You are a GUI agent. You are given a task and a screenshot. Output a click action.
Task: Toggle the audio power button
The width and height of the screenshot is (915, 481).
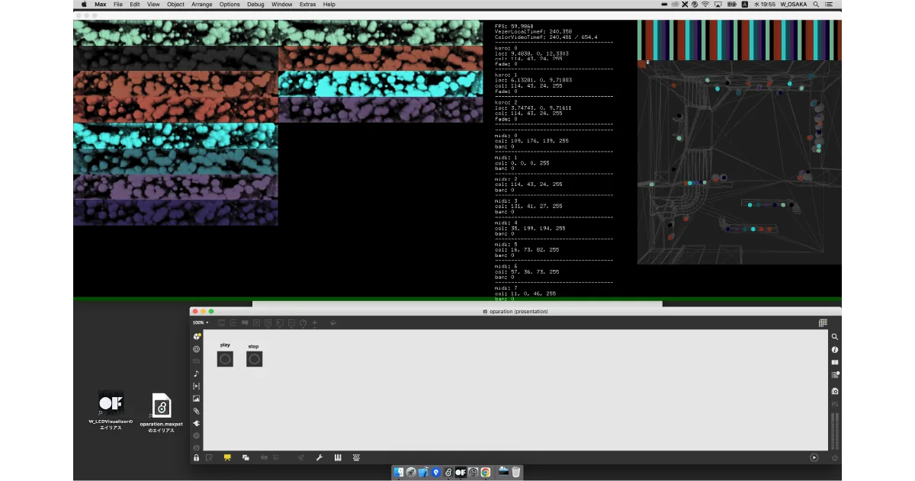[x=835, y=457]
